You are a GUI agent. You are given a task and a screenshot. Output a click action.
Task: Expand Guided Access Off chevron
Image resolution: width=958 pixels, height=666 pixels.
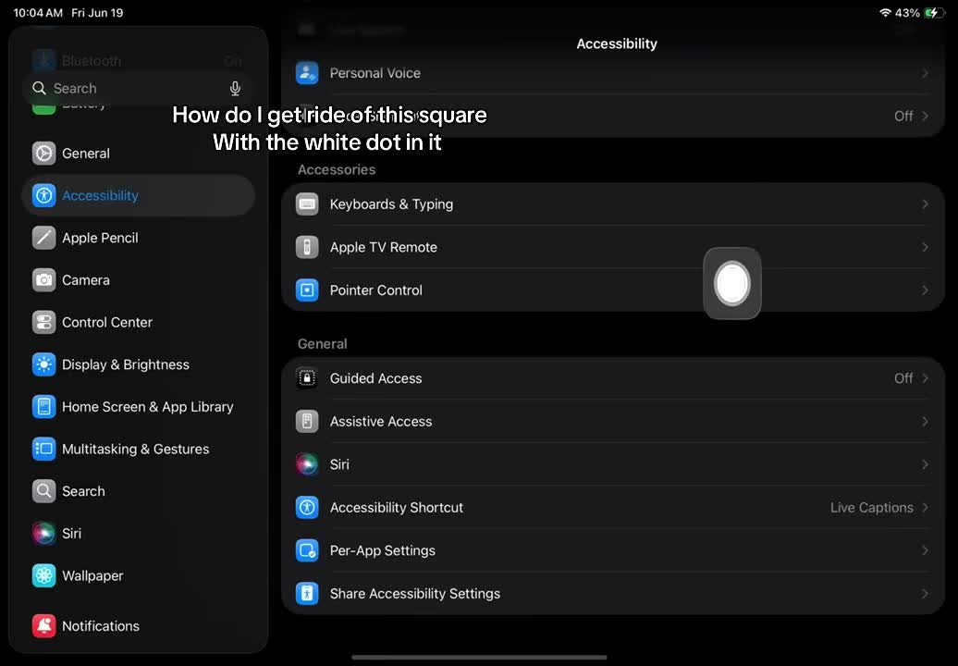tap(925, 378)
